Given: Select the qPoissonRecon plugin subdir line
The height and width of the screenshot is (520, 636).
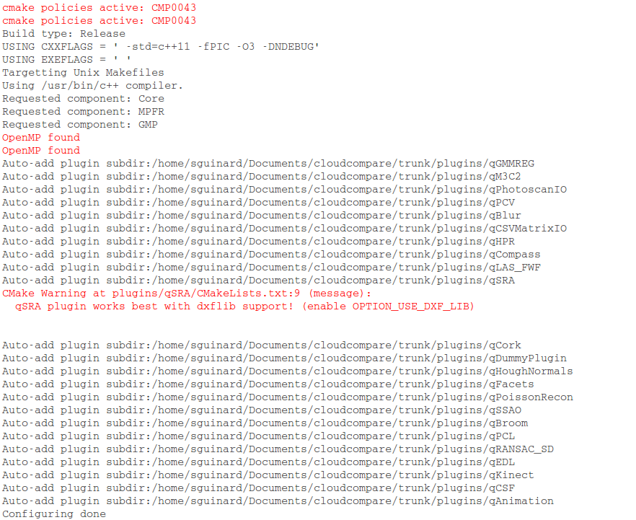Looking at the screenshot, I should (x=288, y=397).
